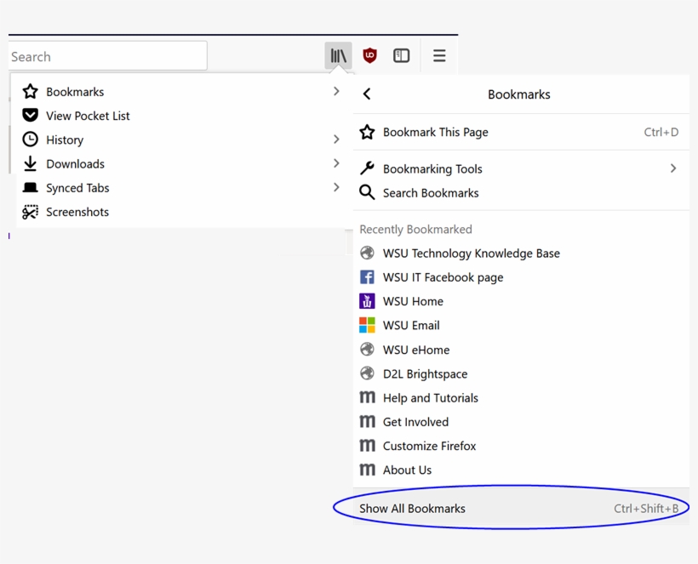
Task: Click the Screenshots scissors icon
Action: click(x=31, y=212)
